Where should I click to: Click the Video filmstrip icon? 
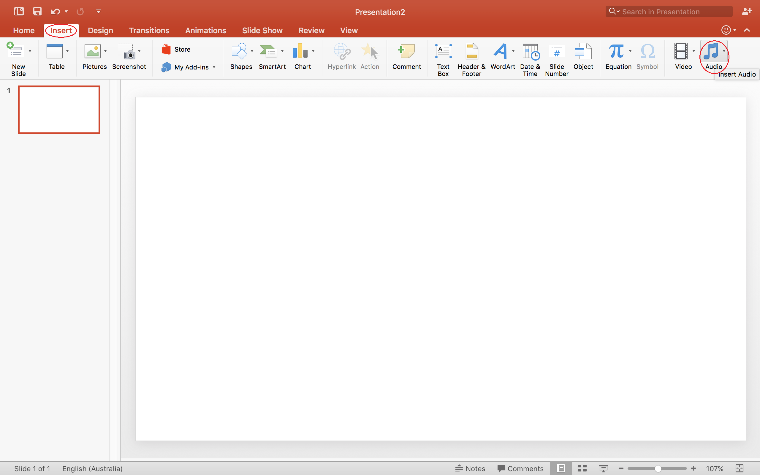point(681,51)
